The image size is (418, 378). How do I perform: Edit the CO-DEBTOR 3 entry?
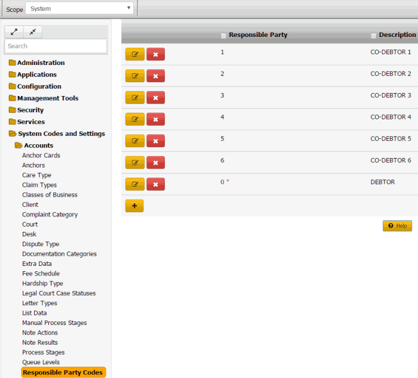[134, 97]
